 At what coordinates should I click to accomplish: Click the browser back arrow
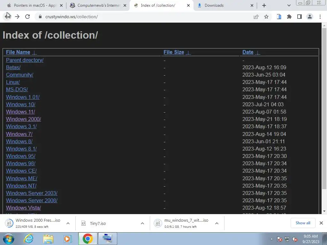point(8,17)
